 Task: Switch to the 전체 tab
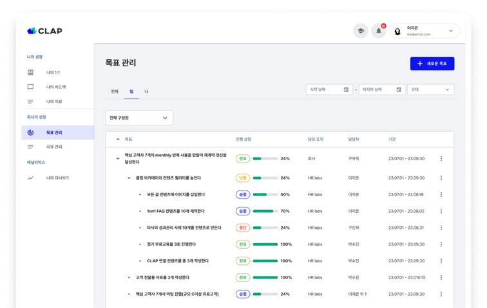tap(115, 91)
